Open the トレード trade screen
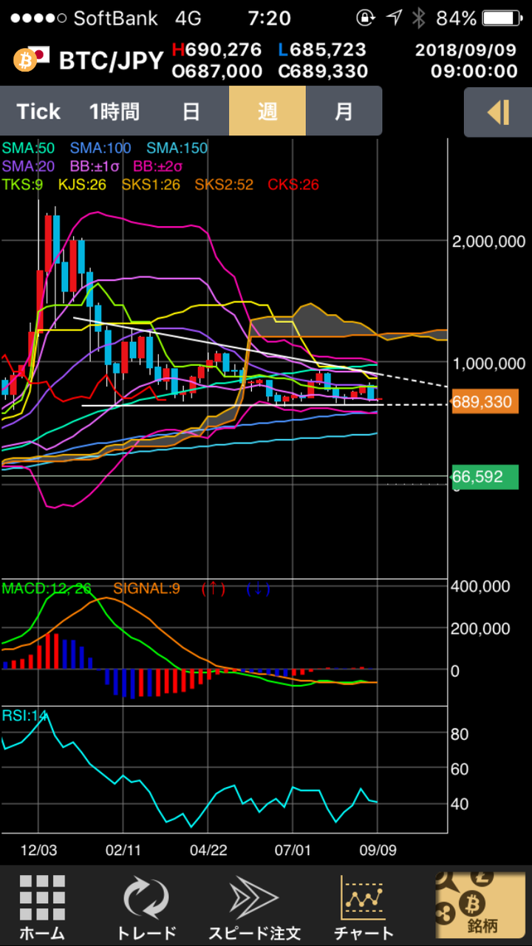 pos(146,908)
